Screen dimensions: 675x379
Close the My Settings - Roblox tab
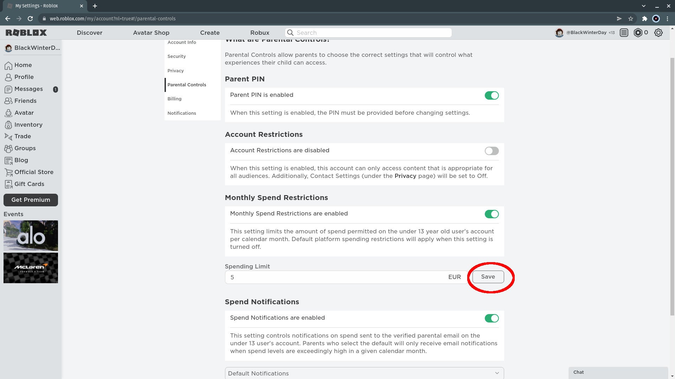tap(82, 6)
